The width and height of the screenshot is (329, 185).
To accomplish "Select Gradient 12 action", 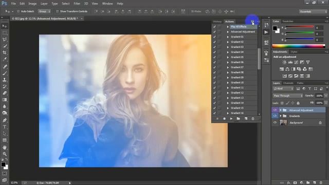I will point(237,92).
